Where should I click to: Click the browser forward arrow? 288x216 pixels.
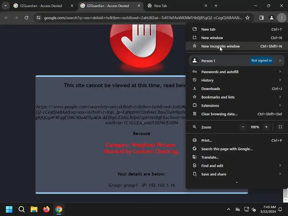click(x=16, y=18)
